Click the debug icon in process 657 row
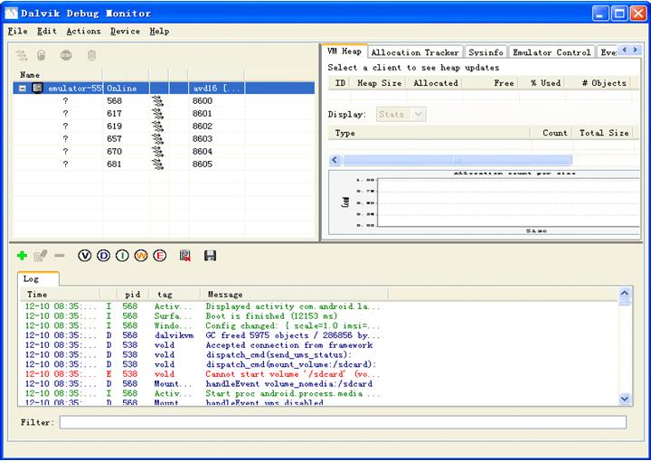Screen dimensions: 651x470 [157, 138]
